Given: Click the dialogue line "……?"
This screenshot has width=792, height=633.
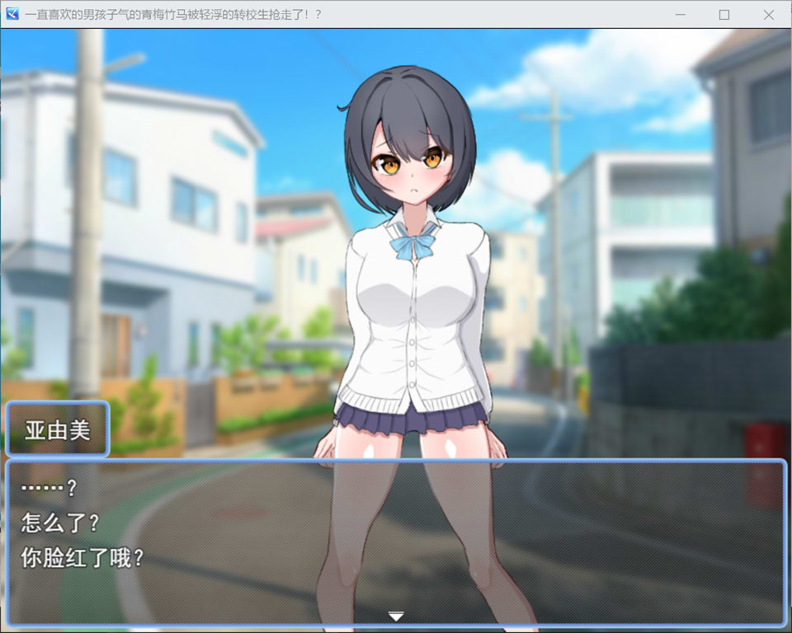Looking at the screenshot, I should click(x=49, y=488).
